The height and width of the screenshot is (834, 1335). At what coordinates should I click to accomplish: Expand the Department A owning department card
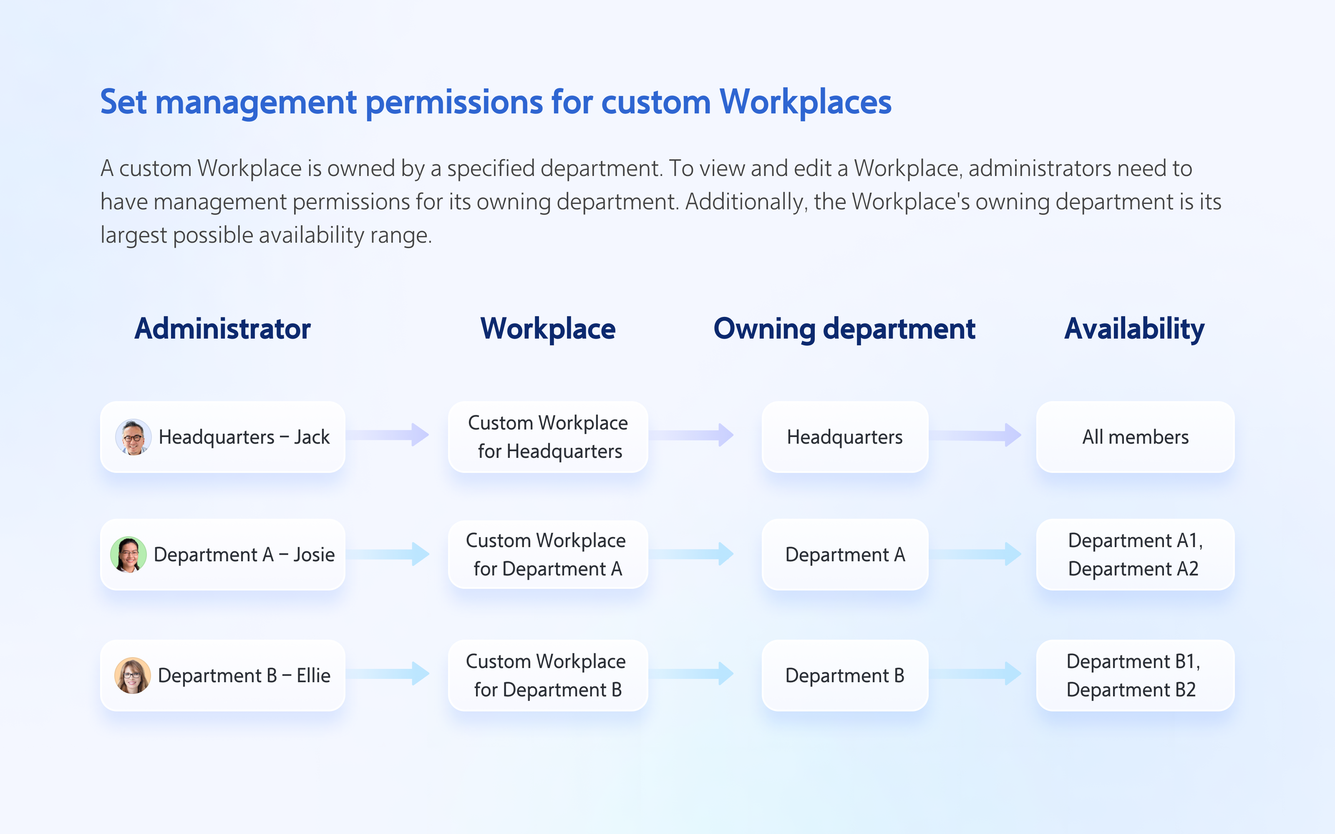(x=845, y=555)
